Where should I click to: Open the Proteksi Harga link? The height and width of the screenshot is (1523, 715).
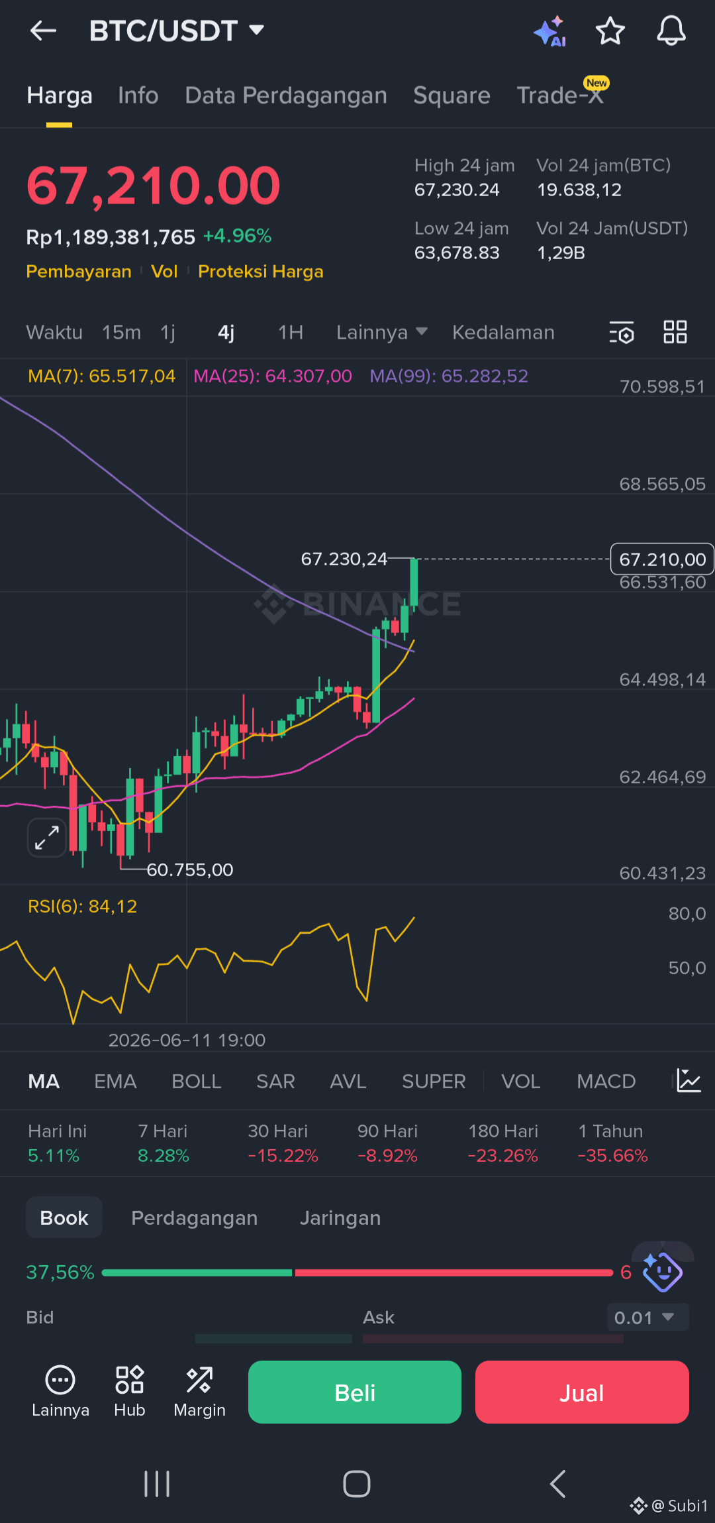[261, 272]
